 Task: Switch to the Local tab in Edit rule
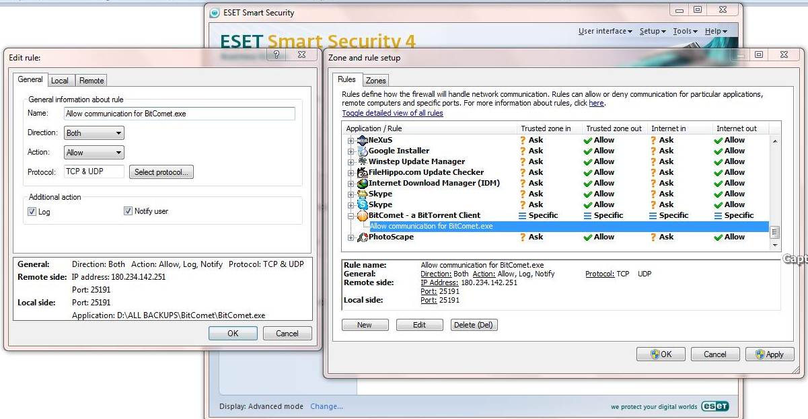[x=60, y=81]
